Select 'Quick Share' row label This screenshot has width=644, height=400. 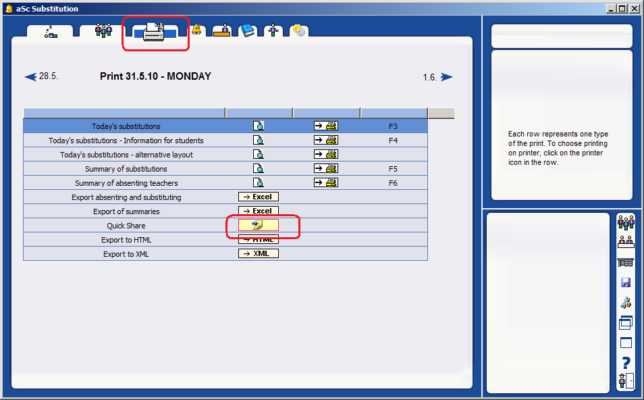click(126, 226)
